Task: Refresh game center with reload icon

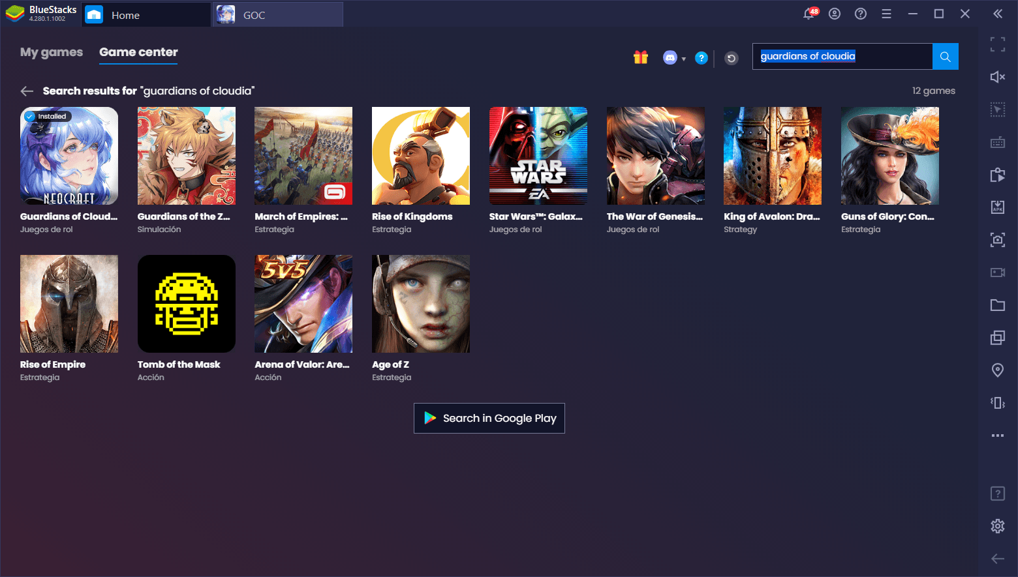Action: (x=732, y=58)
